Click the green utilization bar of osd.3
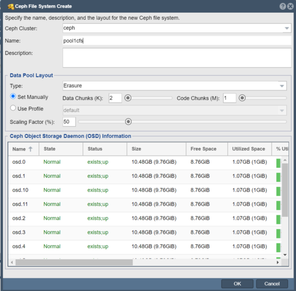Viewport: 296px width, 291px height. pyautogui.click(x=278, y=234)
